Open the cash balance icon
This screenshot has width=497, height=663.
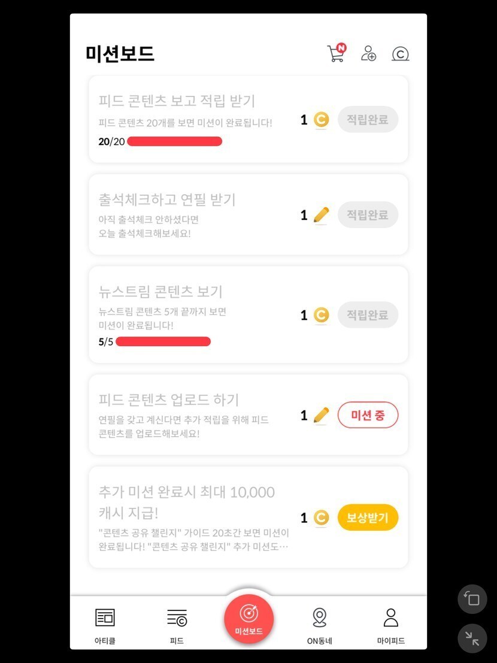click(400, 54)
